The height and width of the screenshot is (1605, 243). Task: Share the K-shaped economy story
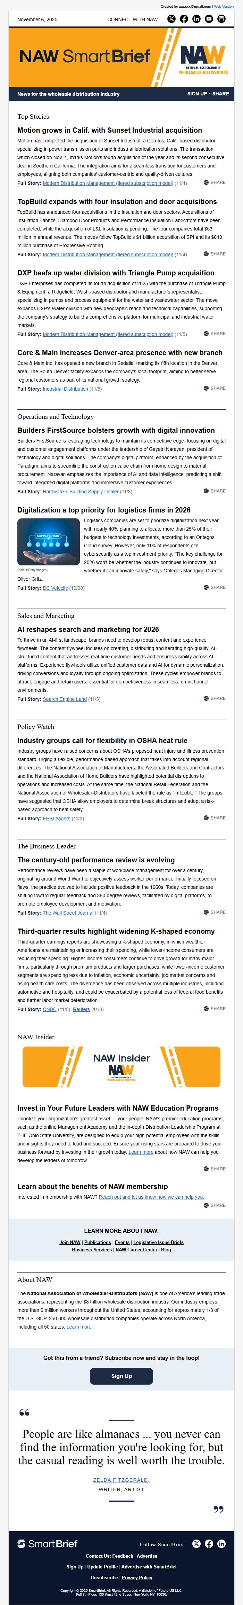pyautogui.click(x=215, y=1009)
